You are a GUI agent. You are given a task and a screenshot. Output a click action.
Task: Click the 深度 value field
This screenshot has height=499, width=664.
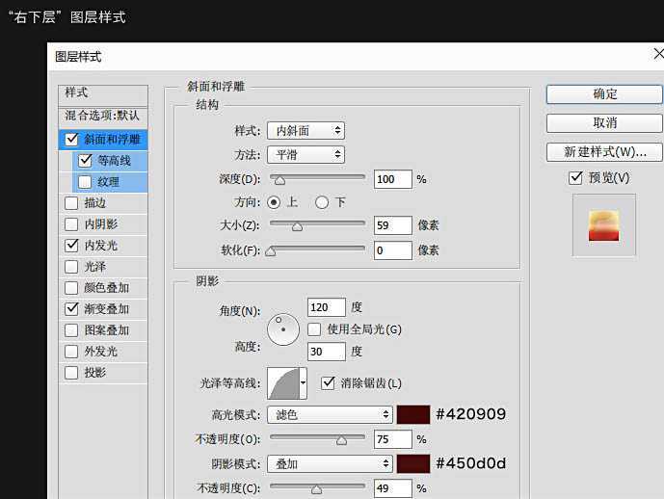point(393,179)
